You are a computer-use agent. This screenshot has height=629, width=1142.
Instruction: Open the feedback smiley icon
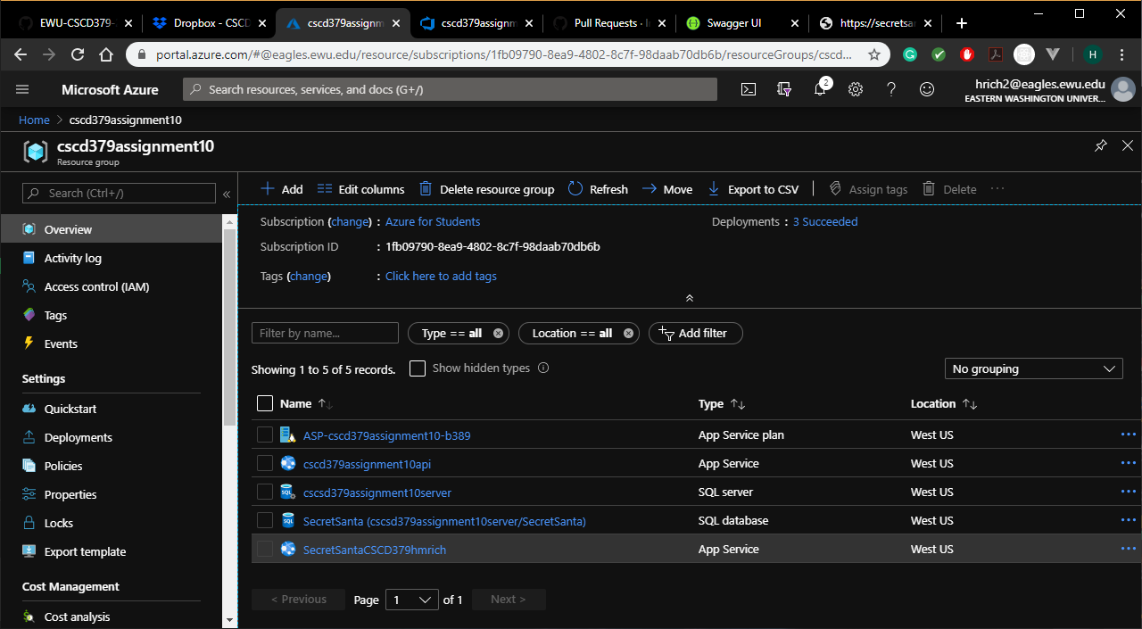point(927,89)
